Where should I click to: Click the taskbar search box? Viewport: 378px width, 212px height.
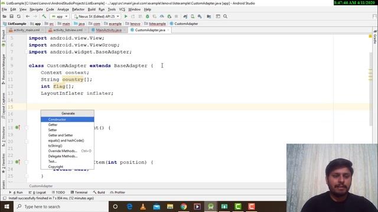61,207
